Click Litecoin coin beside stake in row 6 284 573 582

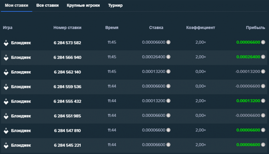(168, 42)
